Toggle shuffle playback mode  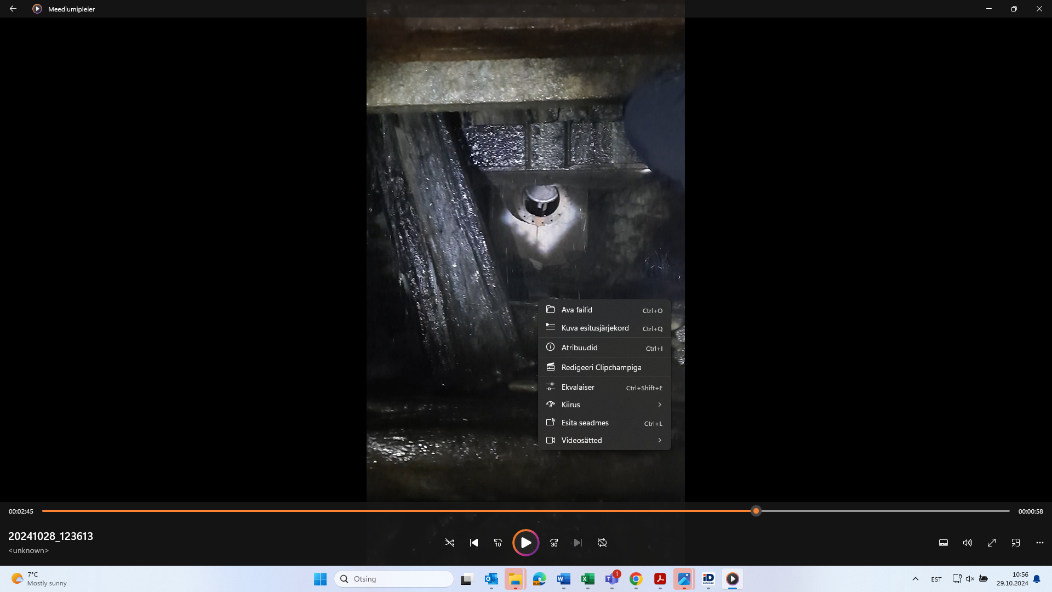point(450,543)
